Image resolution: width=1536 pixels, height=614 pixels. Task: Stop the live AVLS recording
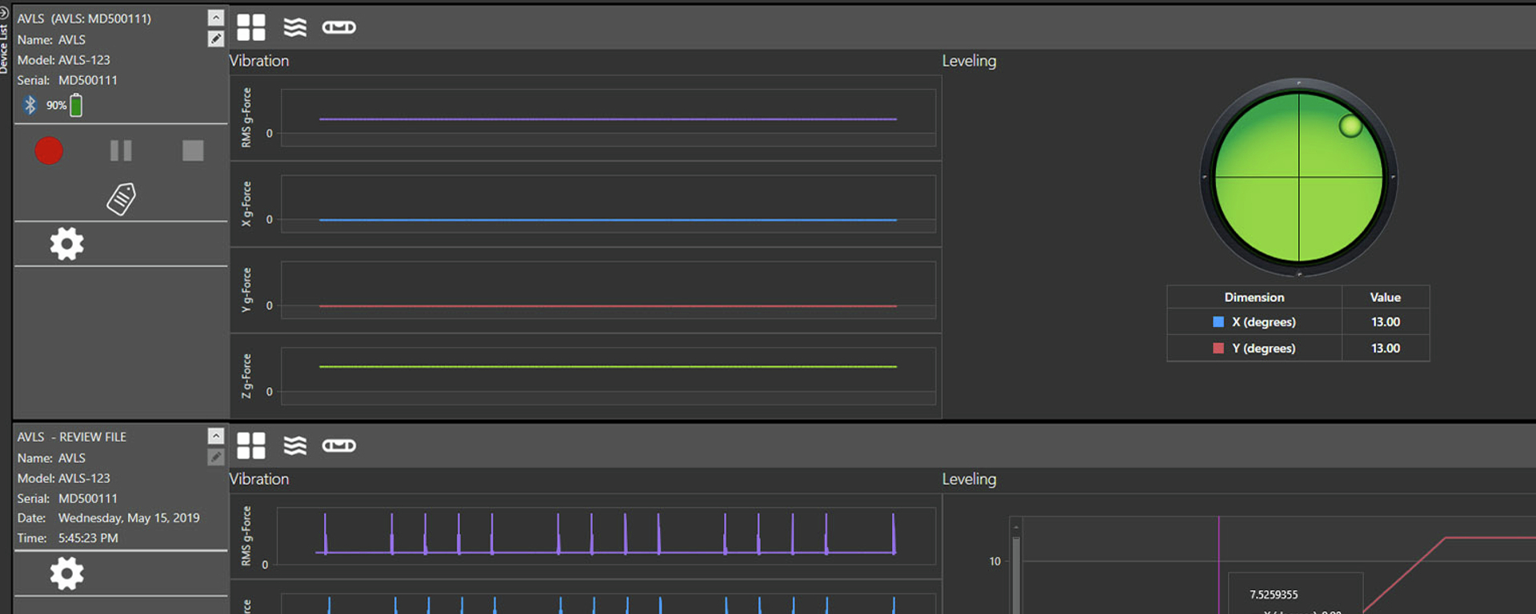(193, 151)
